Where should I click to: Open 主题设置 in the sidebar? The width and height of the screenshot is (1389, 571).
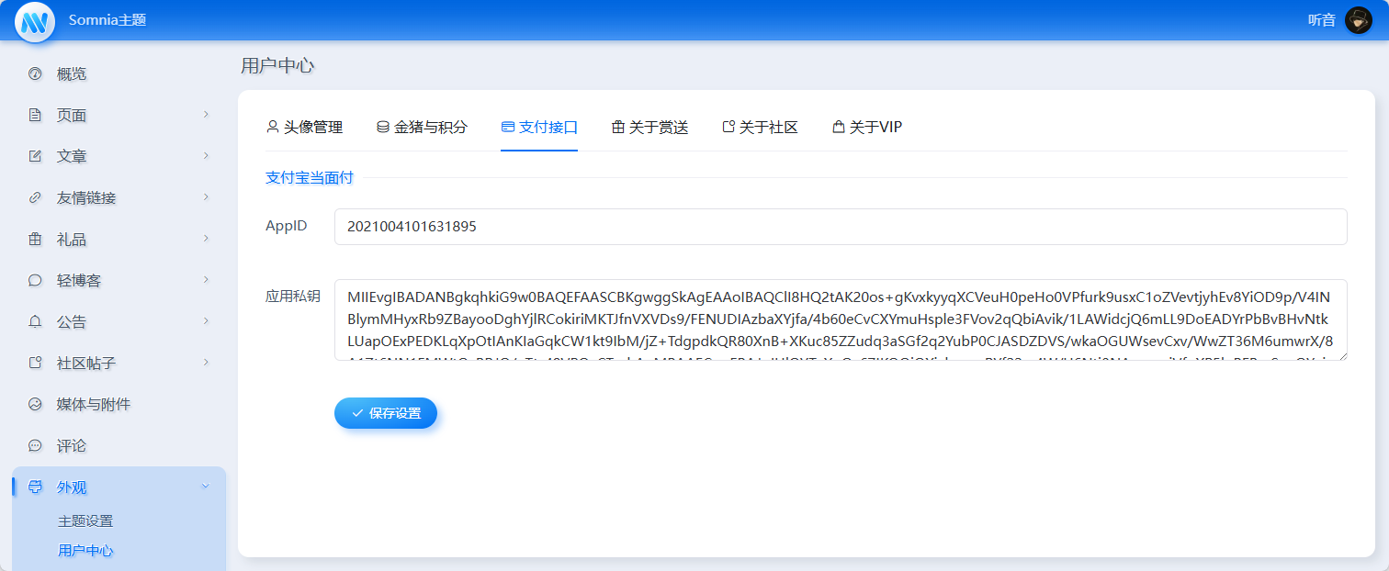85,521
